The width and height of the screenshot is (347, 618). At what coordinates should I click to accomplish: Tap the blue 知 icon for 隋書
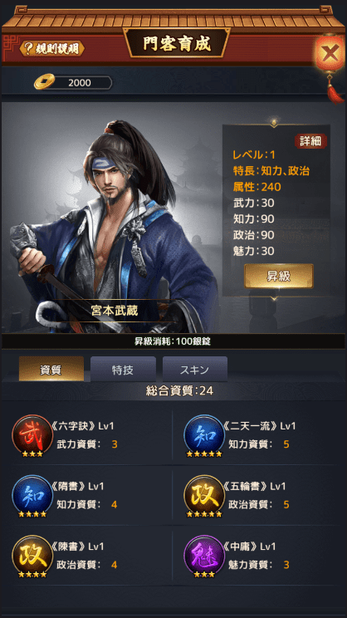coord(32,494)
